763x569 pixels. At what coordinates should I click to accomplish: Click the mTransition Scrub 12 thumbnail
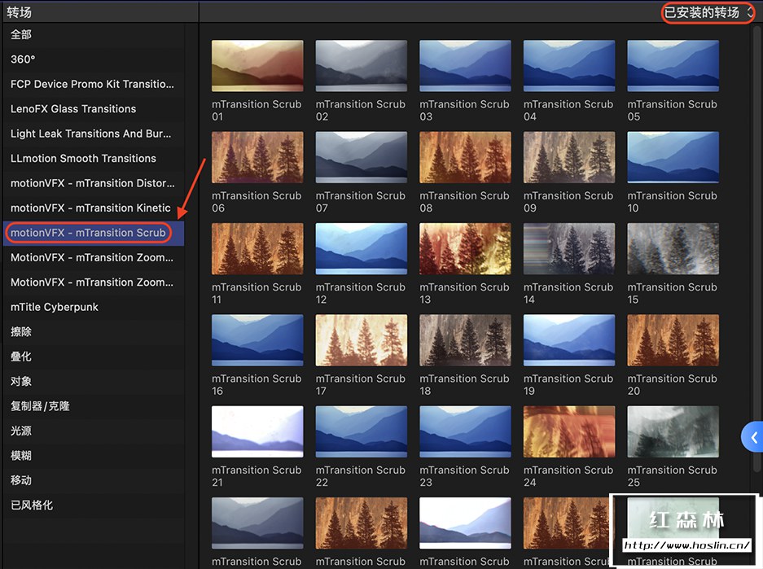pos(361,248)
